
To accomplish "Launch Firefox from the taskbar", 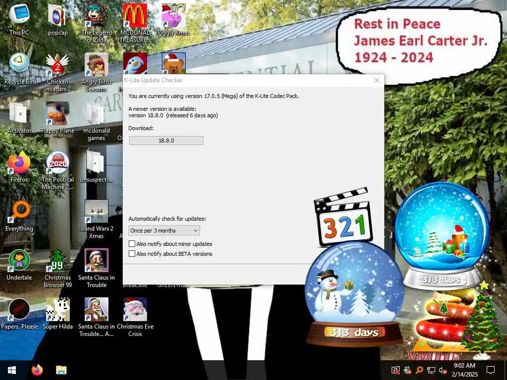I will point(37,370).
